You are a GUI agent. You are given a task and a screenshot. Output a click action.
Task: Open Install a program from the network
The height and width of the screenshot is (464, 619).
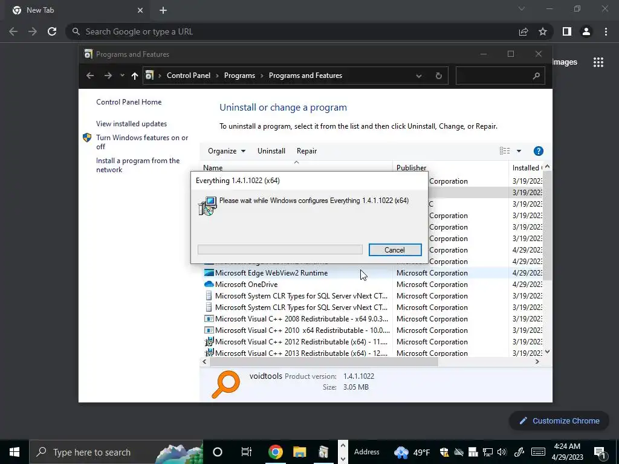pyautogui.click(x=138, y=165)
